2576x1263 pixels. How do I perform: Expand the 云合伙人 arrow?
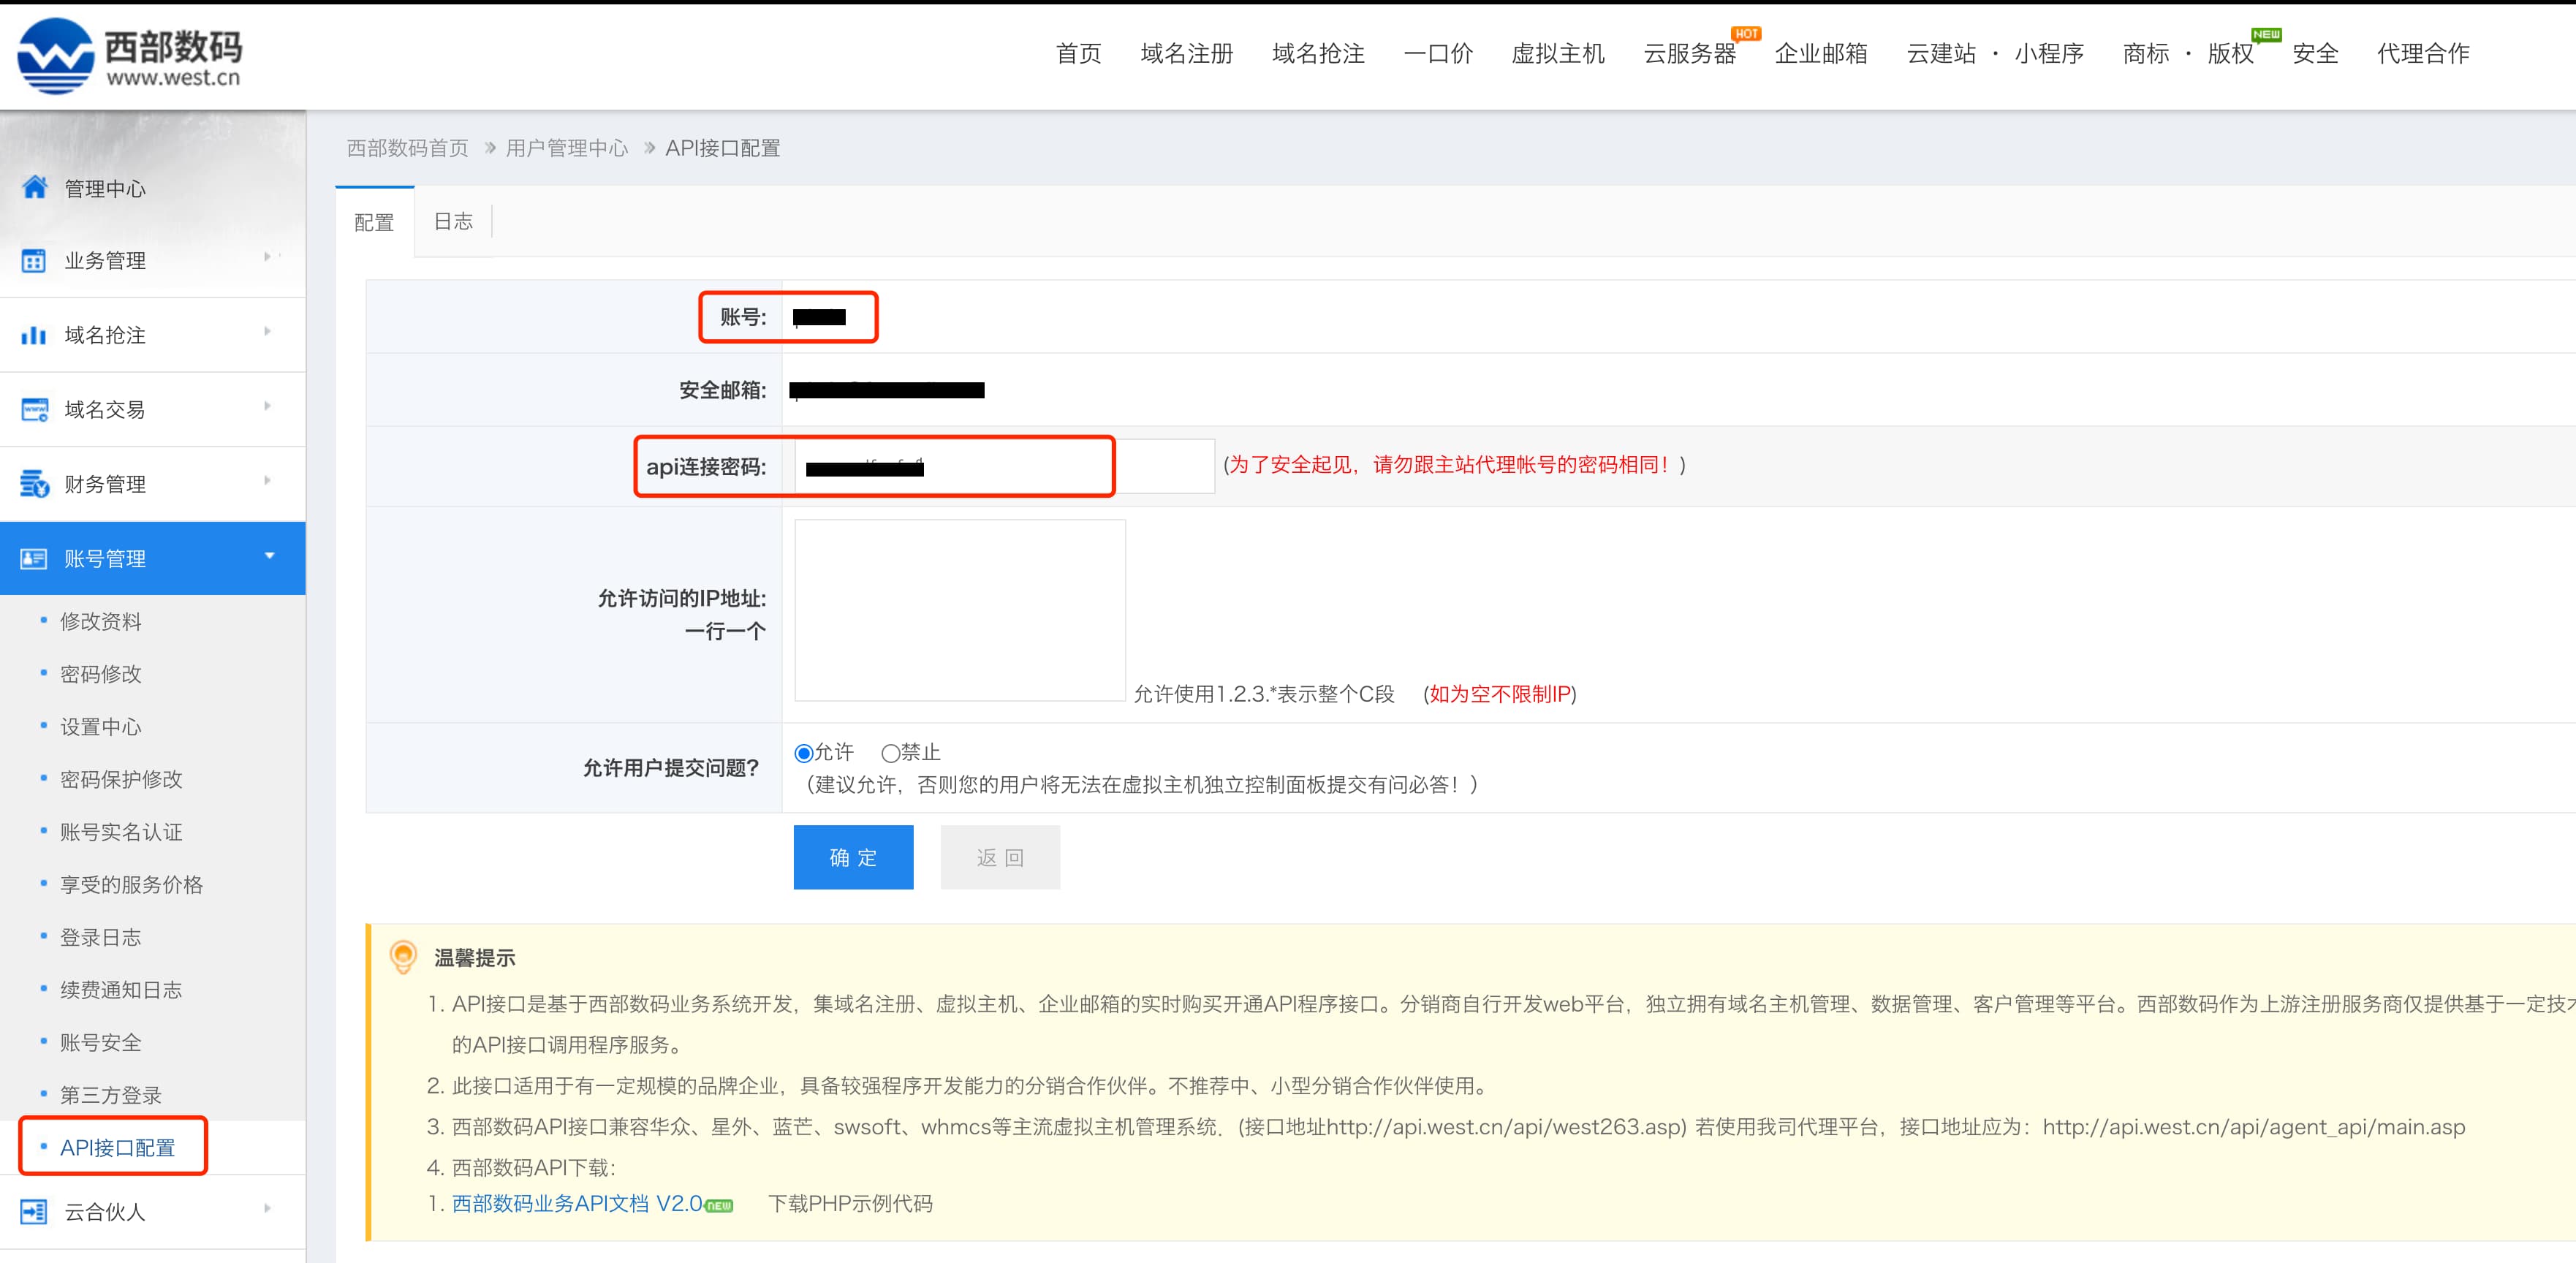(267, 1208)
